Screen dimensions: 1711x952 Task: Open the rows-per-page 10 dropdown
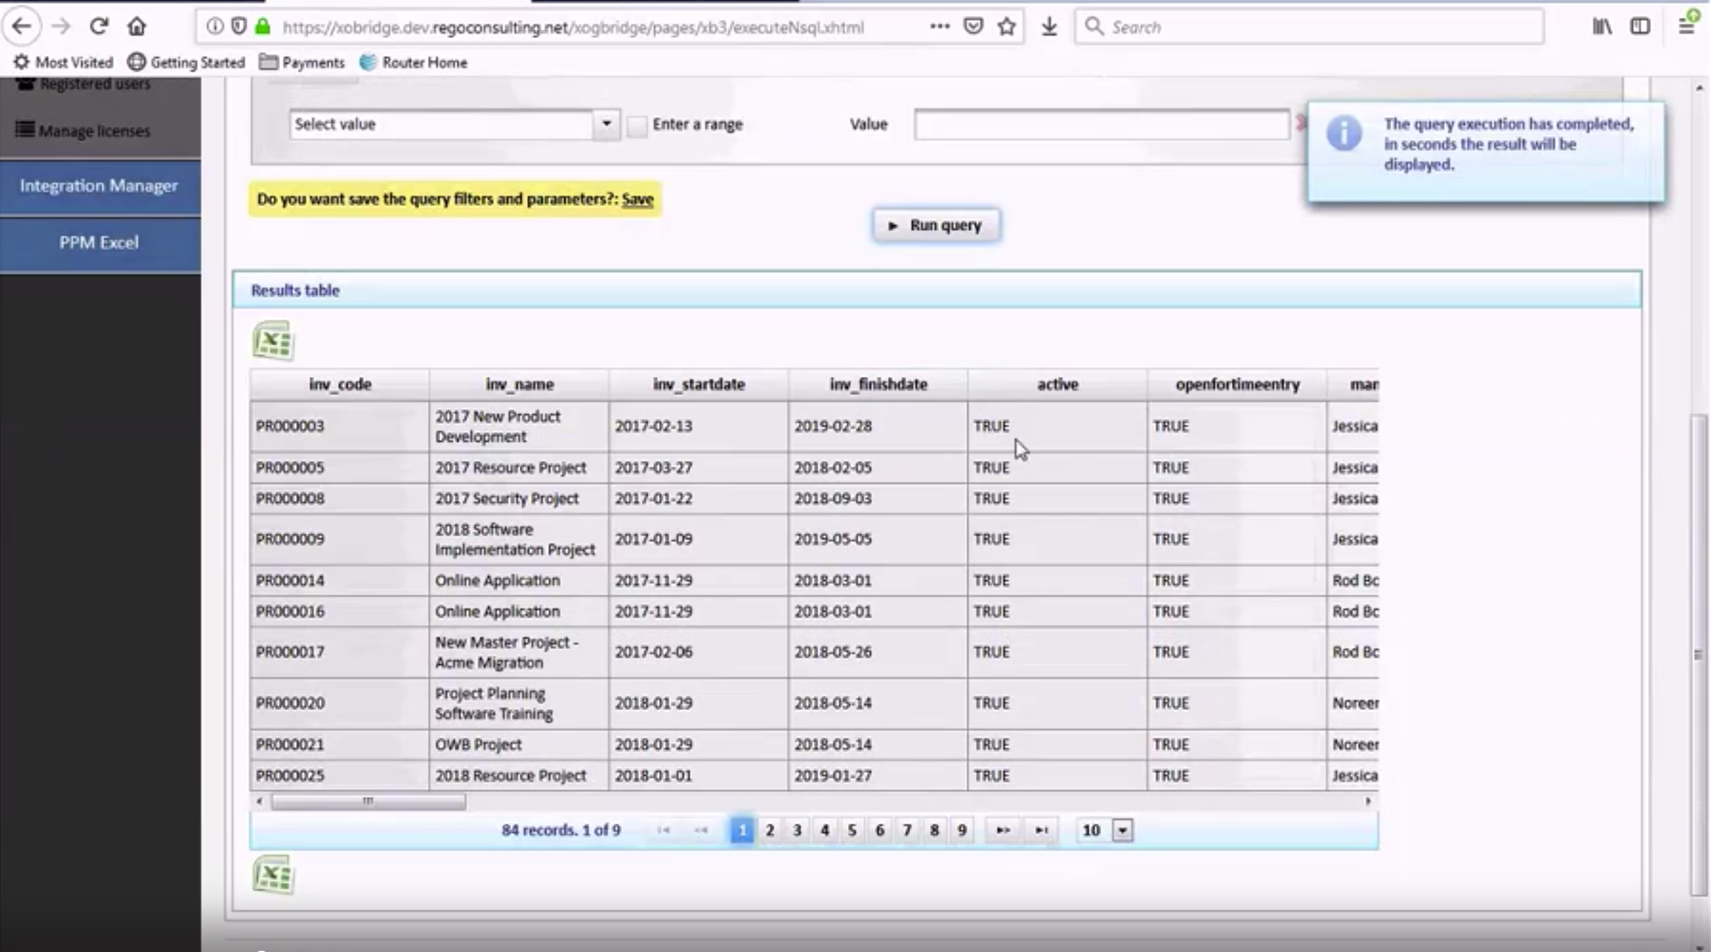[1121, 830]
